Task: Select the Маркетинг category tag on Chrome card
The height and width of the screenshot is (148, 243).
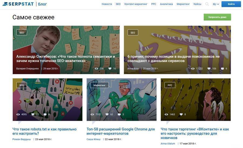Action: (x=99, y=85)
